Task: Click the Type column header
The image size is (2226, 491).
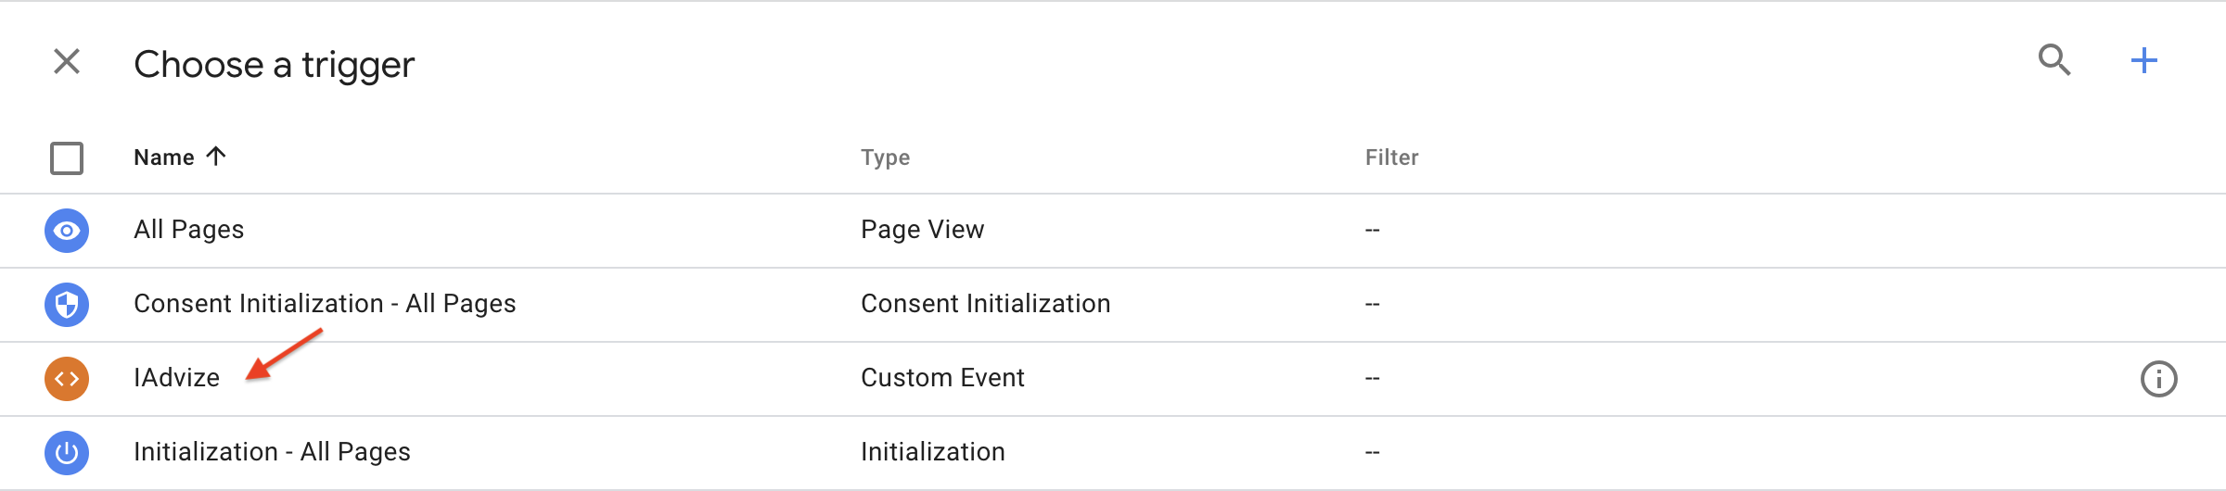Action: point(885,157)
